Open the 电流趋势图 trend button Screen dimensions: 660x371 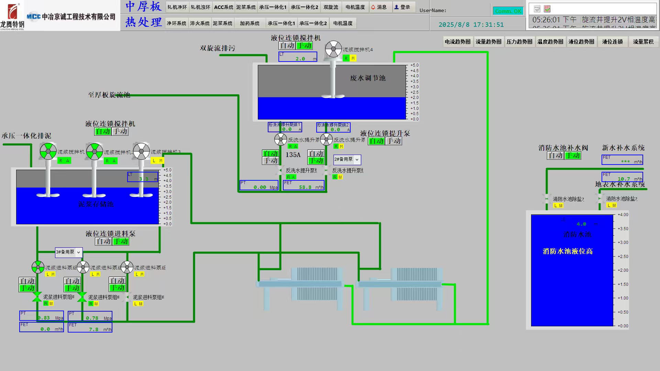pos(457,42)
